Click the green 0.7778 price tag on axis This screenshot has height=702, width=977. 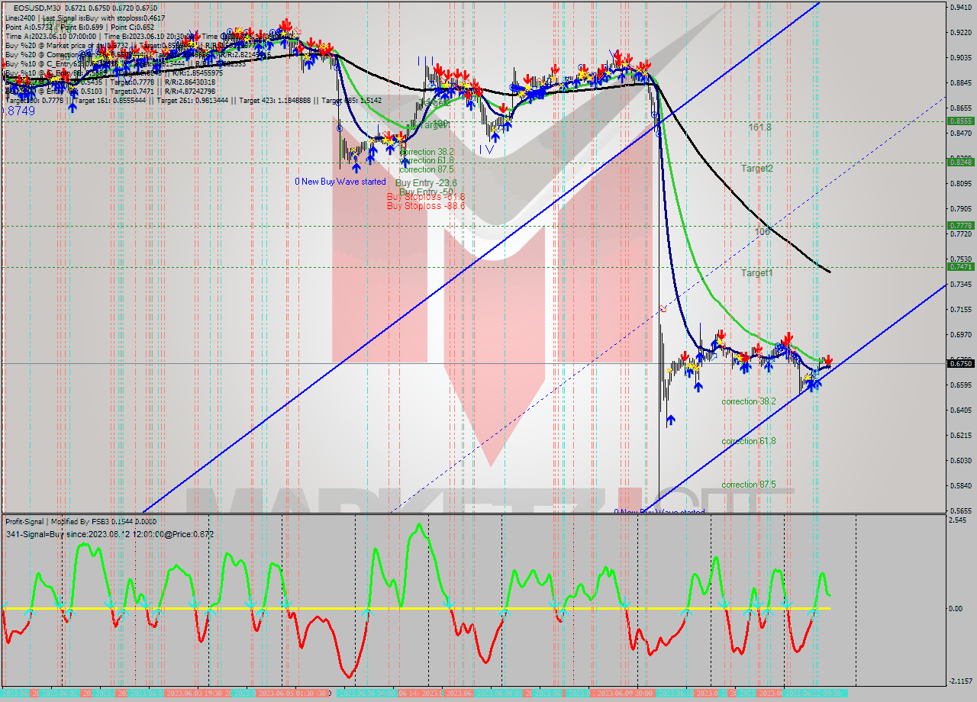959,225
